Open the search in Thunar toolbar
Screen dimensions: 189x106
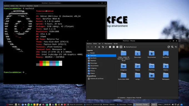click(172, 47)
